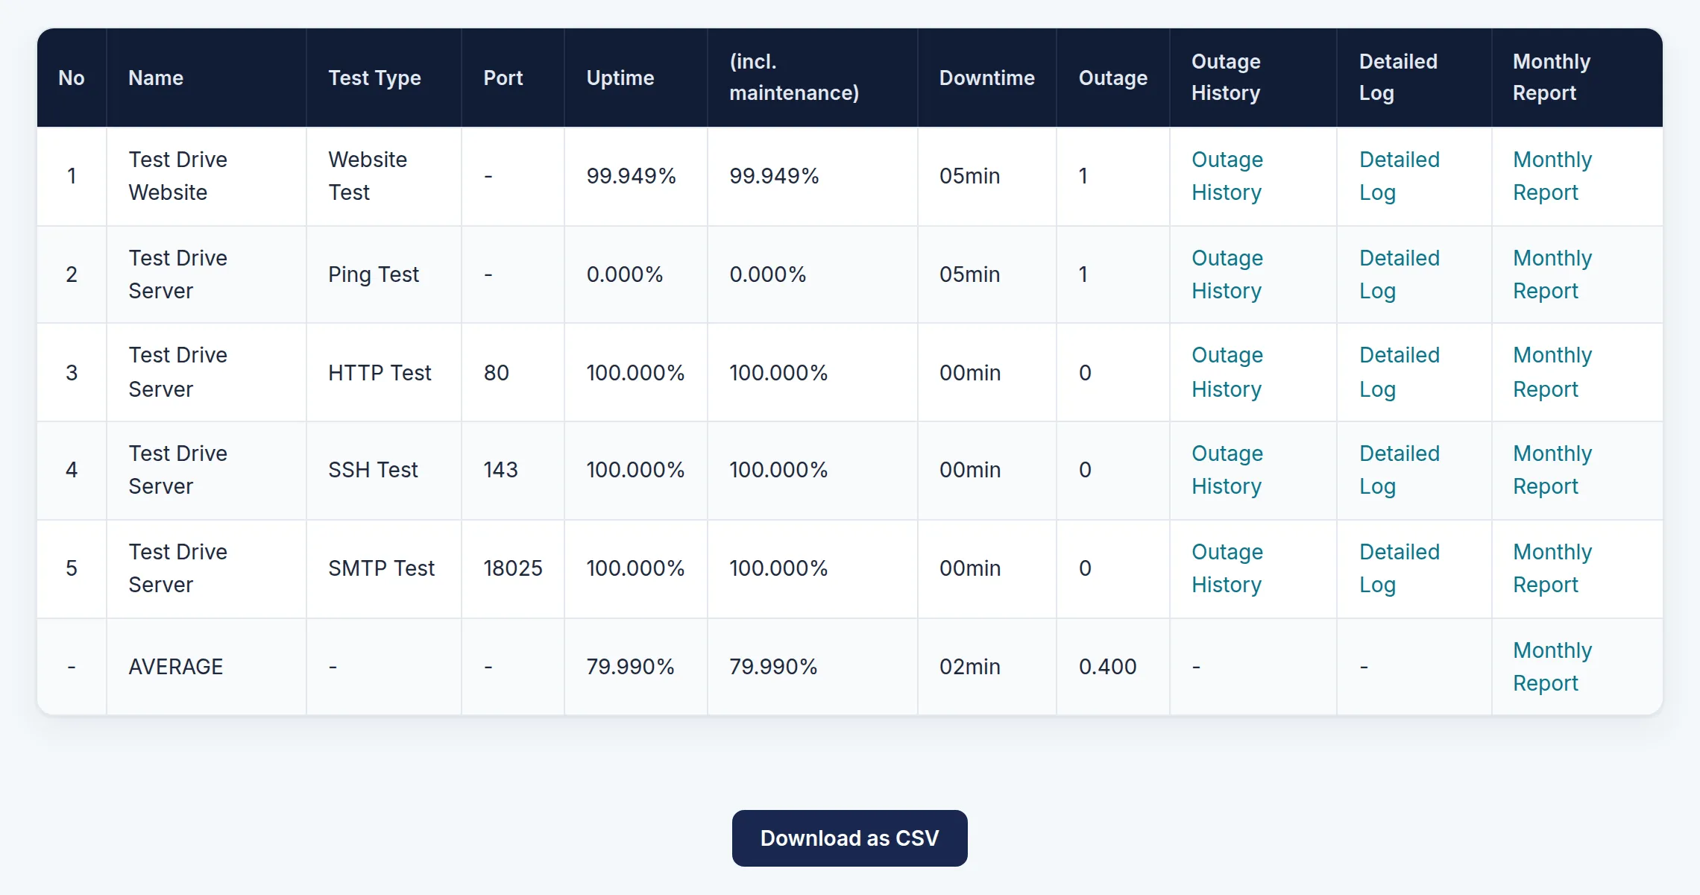Open Monthly Report in AVERAGE row
Screen dimensions: 1700x895
pos(1552,667)
